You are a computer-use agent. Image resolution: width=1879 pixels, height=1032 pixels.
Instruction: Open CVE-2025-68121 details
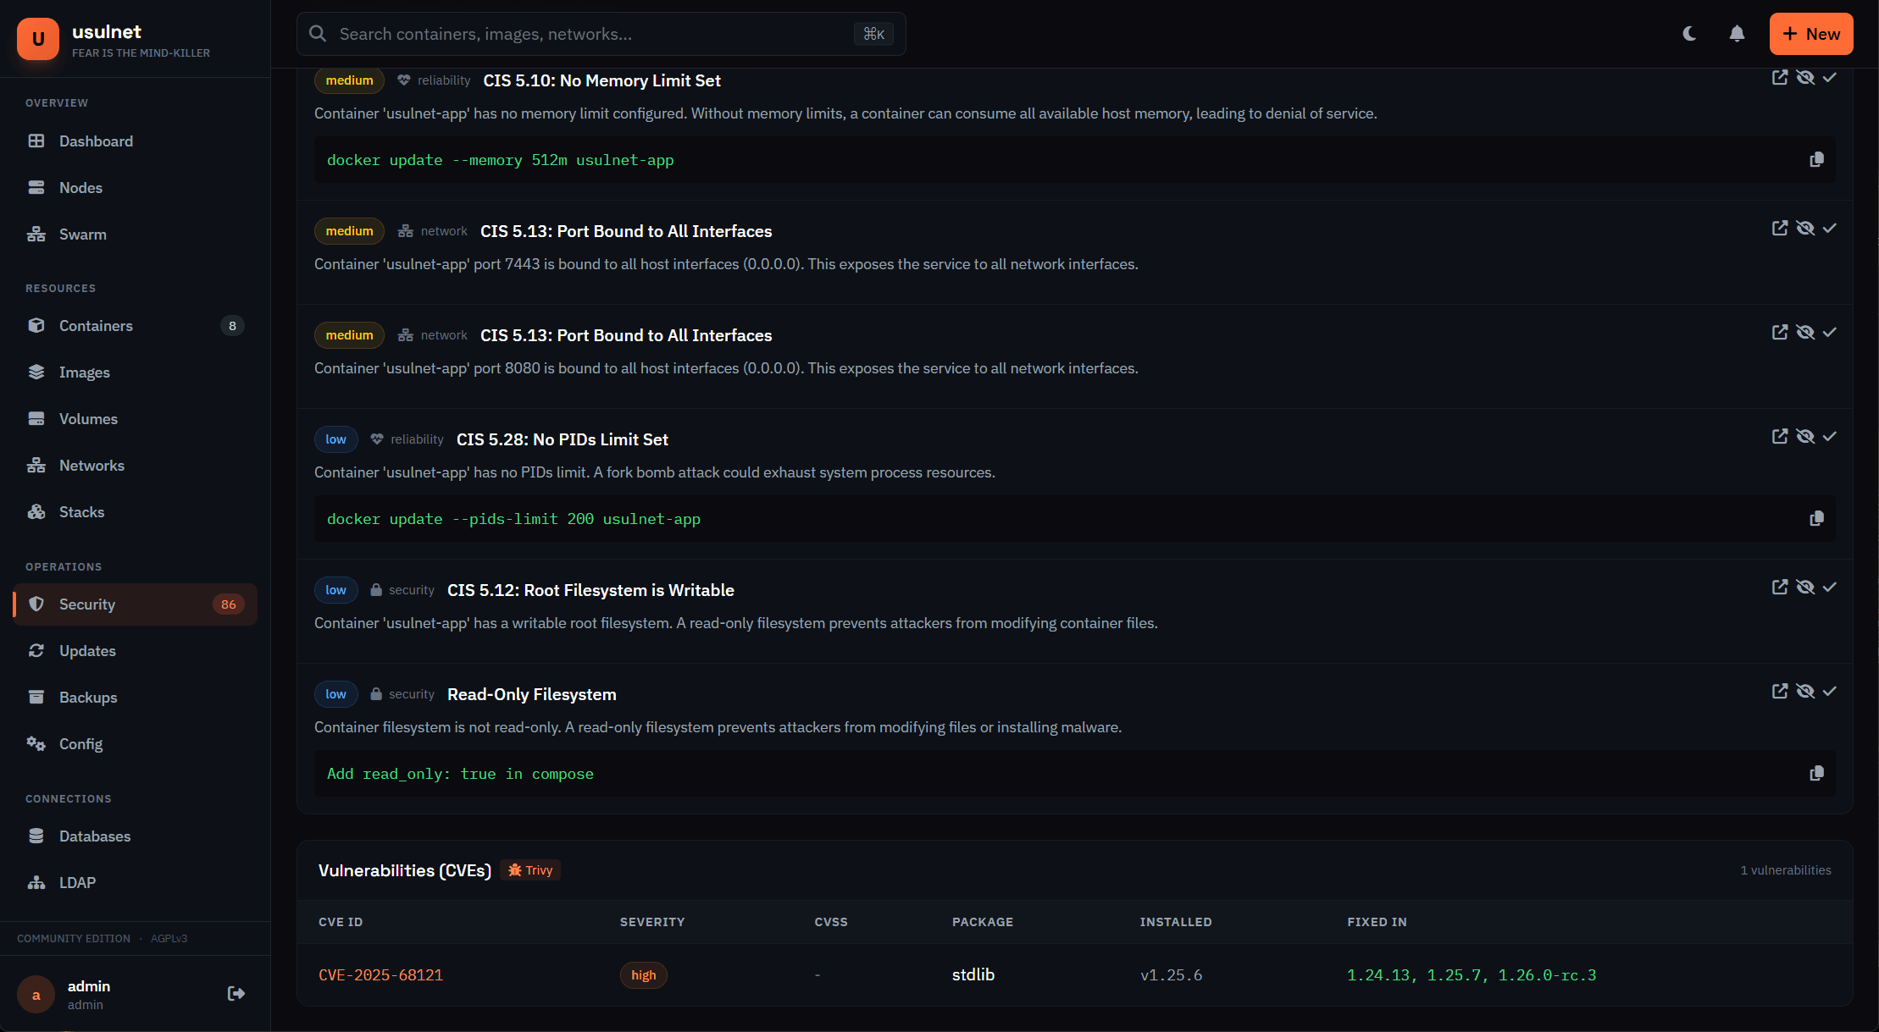tap(381, 974)
